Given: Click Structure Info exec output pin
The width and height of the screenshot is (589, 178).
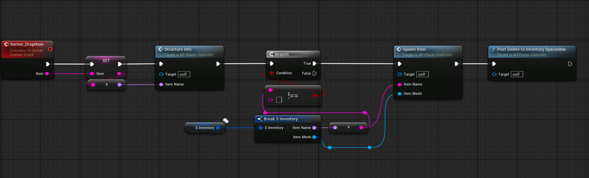Looking at the screenshot, I should 218,64.
